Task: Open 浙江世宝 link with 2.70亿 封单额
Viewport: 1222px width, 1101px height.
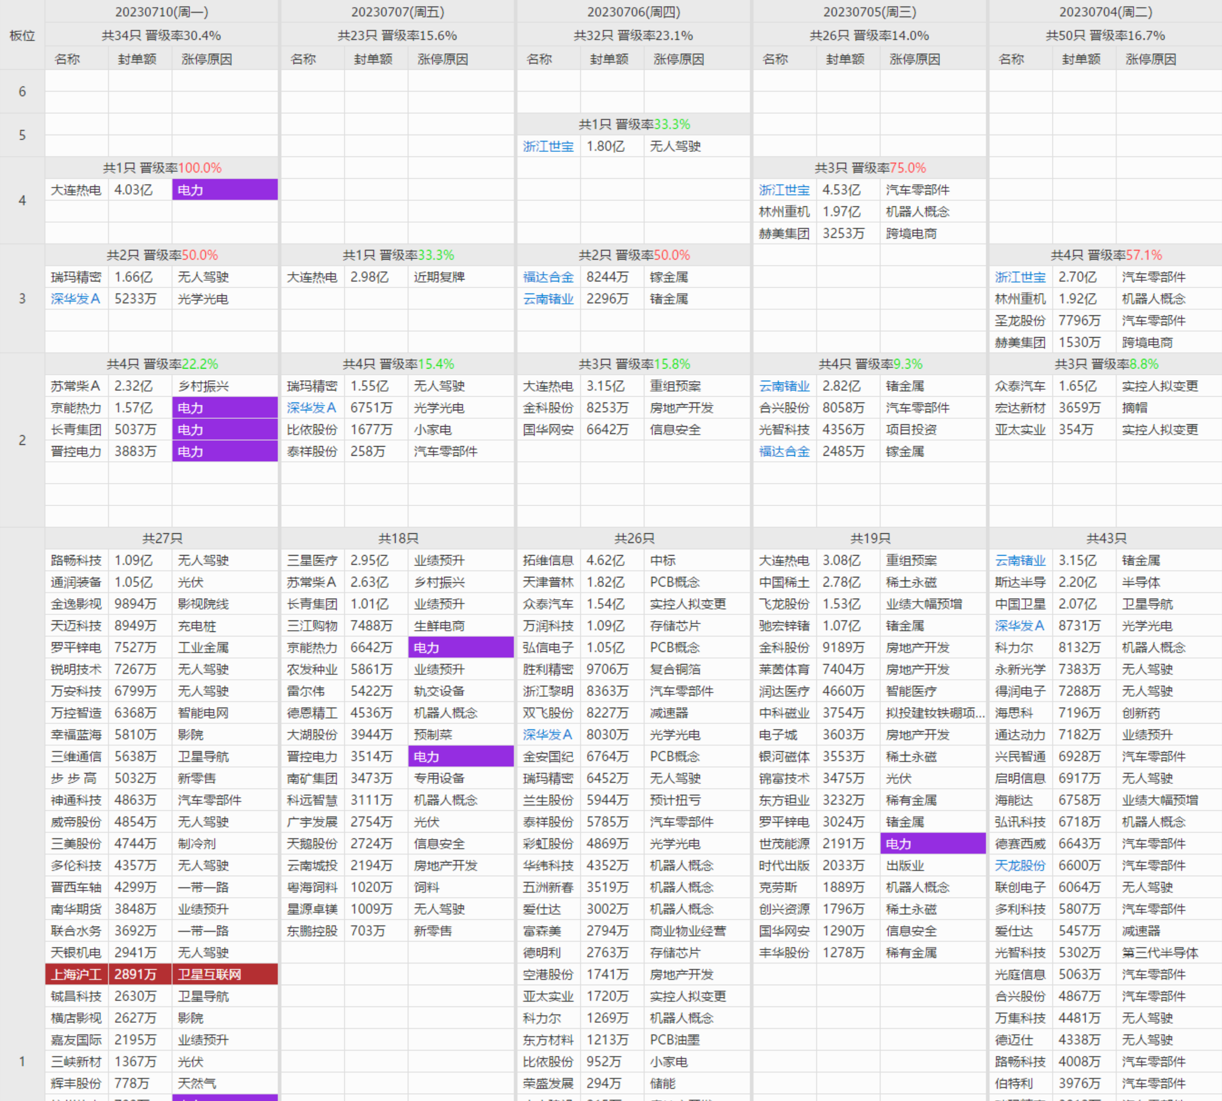Action: tap(1020, 277)
